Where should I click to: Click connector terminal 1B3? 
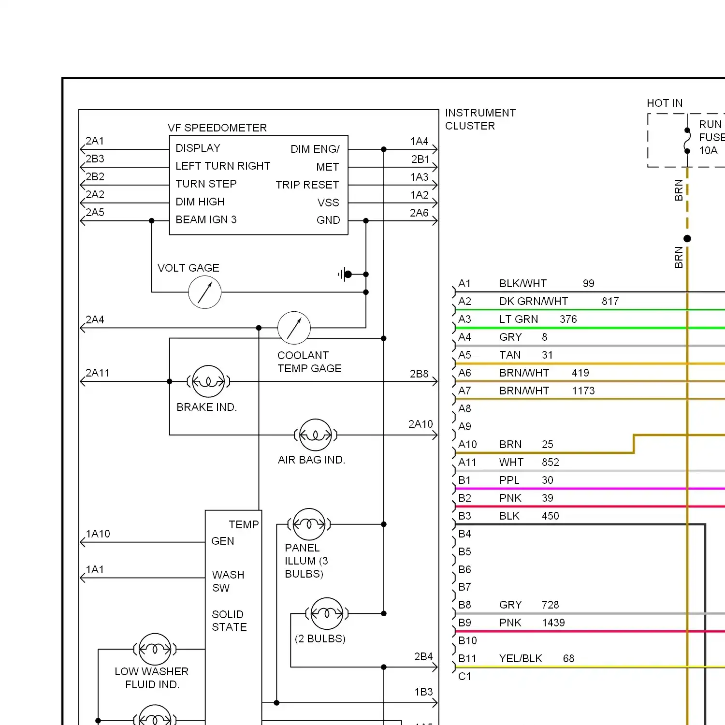(423, 692)
